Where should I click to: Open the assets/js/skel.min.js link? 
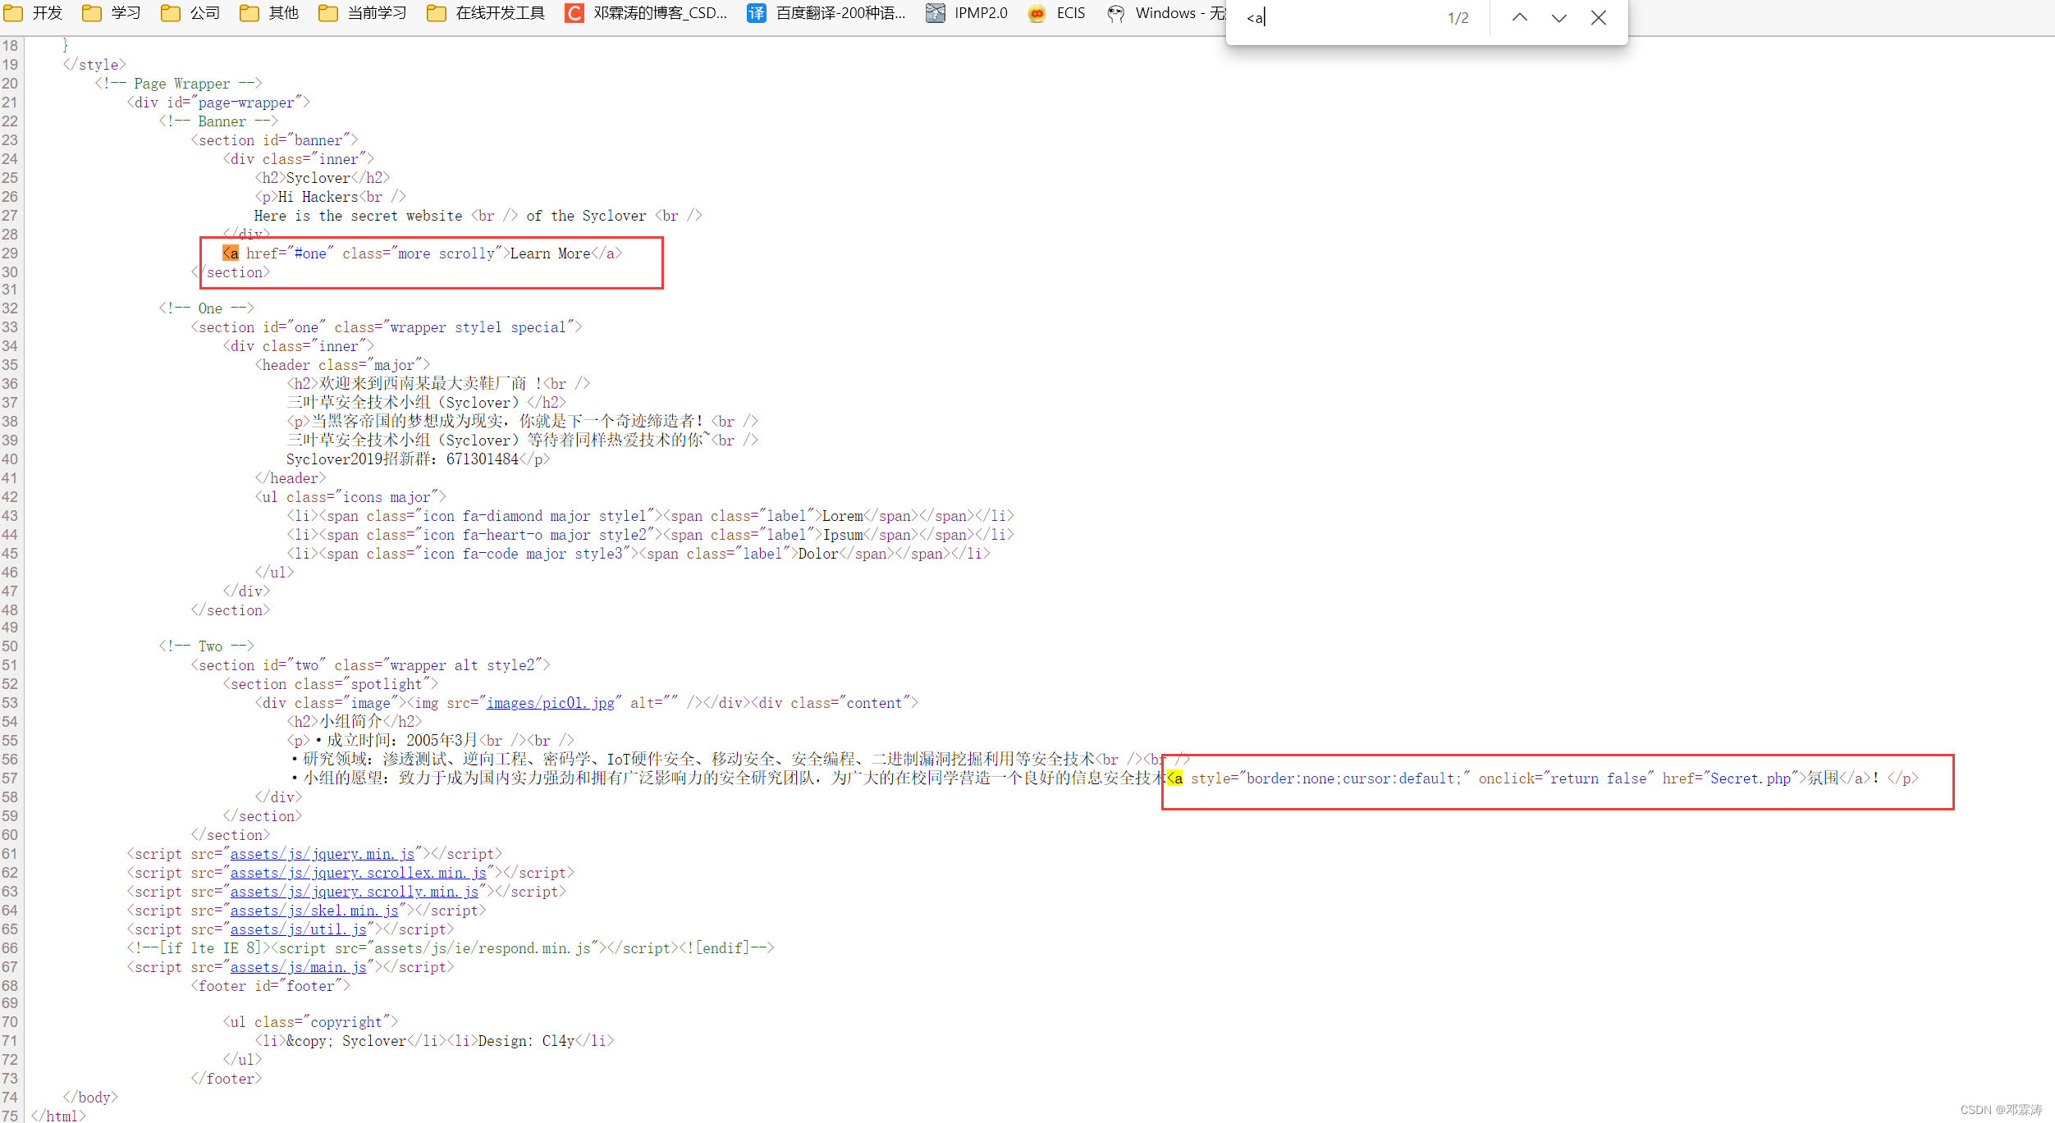(x=314, y=911)
